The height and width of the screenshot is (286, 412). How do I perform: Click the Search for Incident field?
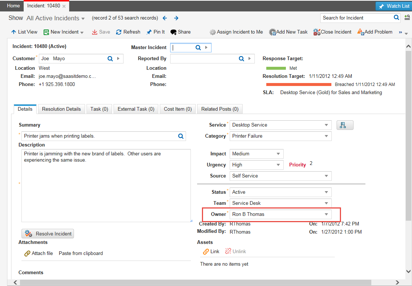tap(356, 18)
